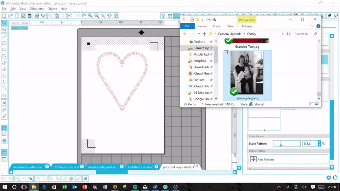This screenshot has width=340, height=191.
Task: Switch to the Untitled-2.studio3 tab
Action: point(66,167)
